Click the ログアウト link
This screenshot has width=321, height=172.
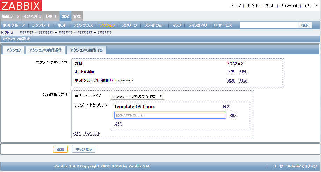coord(310,6)
